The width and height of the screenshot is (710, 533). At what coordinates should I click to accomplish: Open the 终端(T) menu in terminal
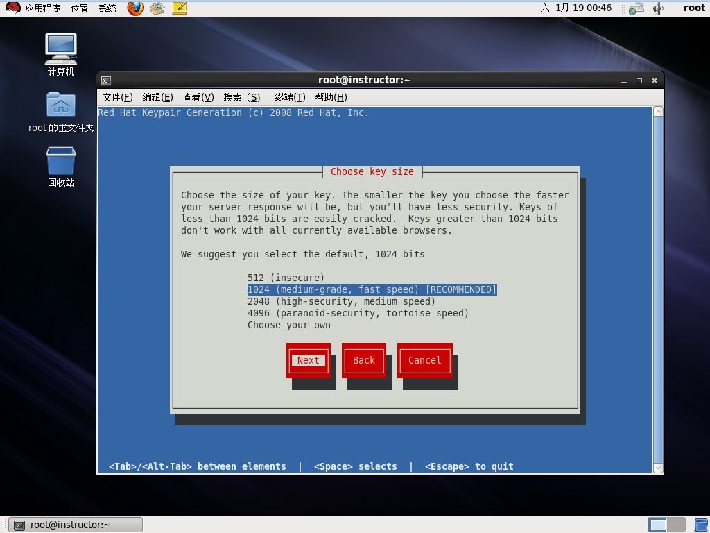[290, 97]
